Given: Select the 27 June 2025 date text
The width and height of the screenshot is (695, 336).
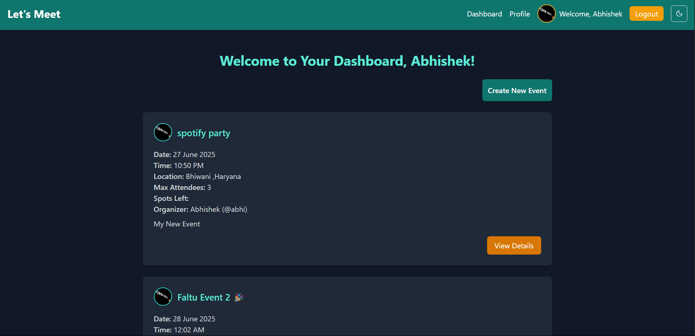Looking at the screenshot, I should (194, 154).
